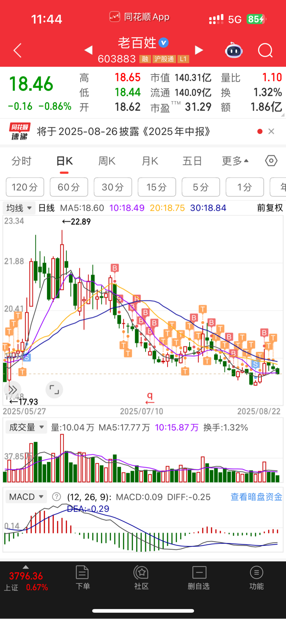Screen dimensions: 286x619
Task: Switch to 周K tab
Action: (107, 161)
